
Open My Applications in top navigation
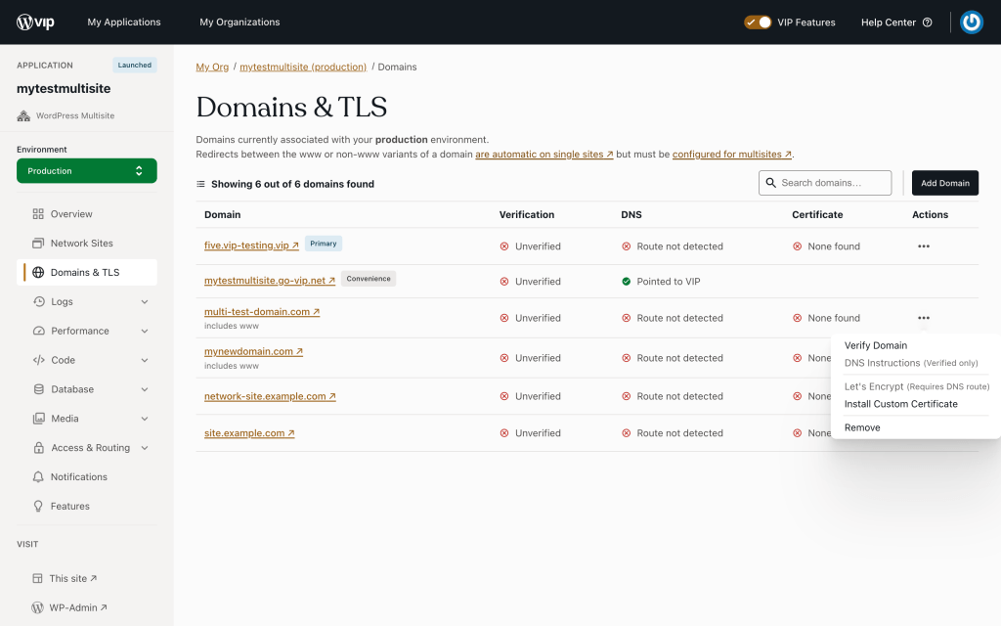point(124,22)
